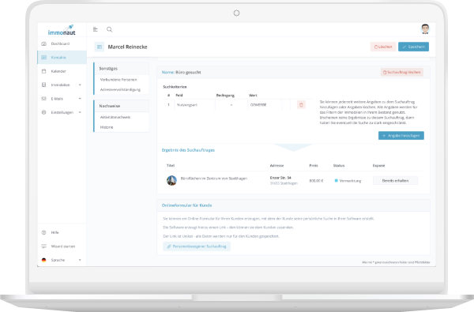Click the Marcel Reinecke title

127,47
